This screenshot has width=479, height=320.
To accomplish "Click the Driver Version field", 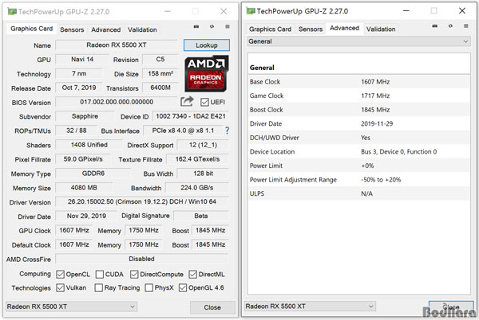I will pyautogui.click(x=142, y=201).
